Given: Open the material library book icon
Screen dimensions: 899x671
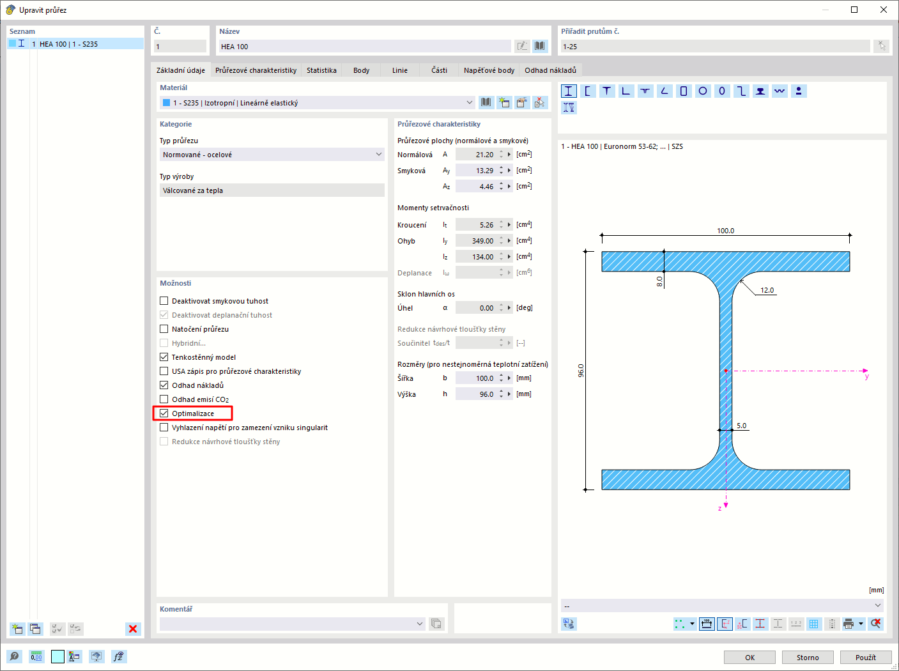Looking at the screenshot, I should pos(487,102).
